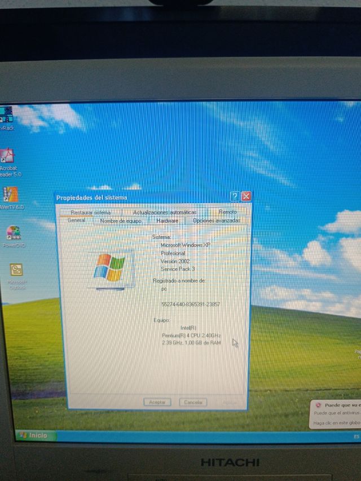Click the product ID 55274-640-8365391-23857
This screenshot has width=361, height=481.
(x=191, y=305)
